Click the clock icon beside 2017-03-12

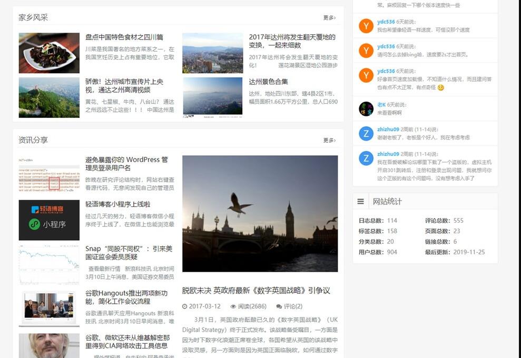coord(184,306)
